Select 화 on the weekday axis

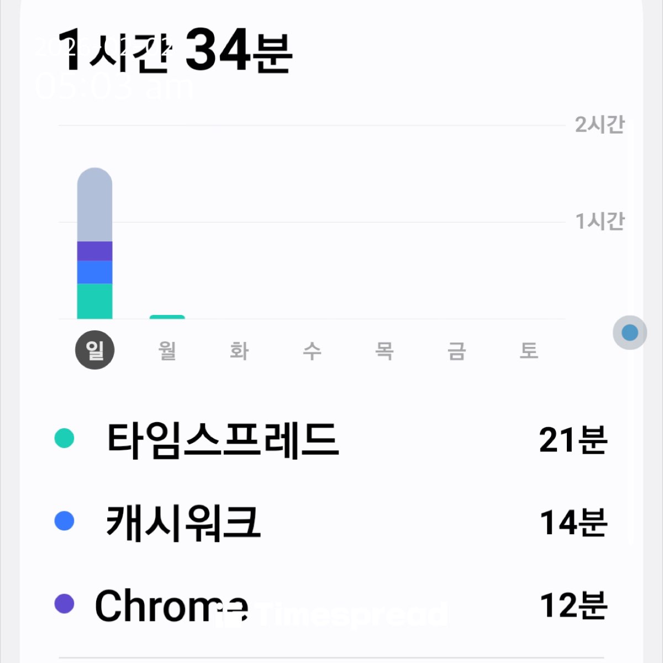click(239, 350)
